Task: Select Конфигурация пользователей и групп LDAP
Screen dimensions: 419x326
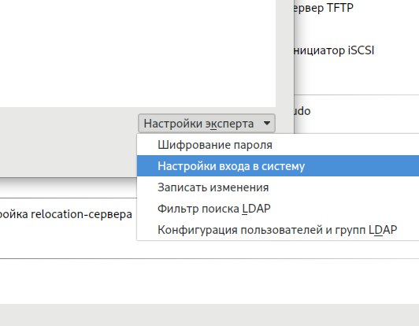Action: [x=278, y=230]
